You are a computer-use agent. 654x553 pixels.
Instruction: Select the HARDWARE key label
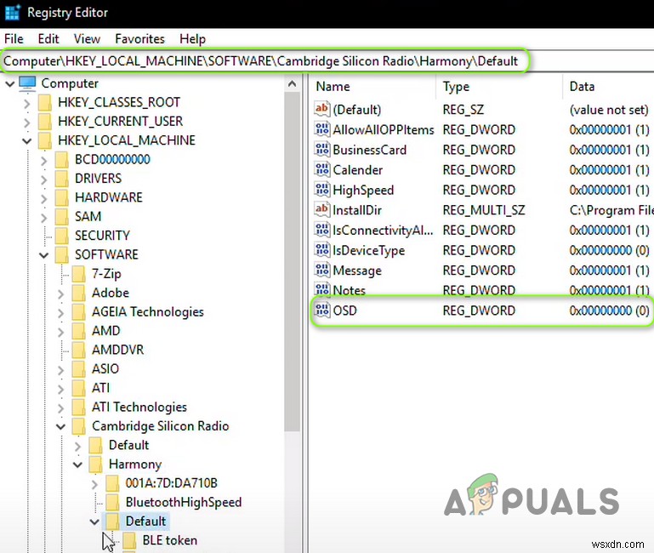point(109,198)
